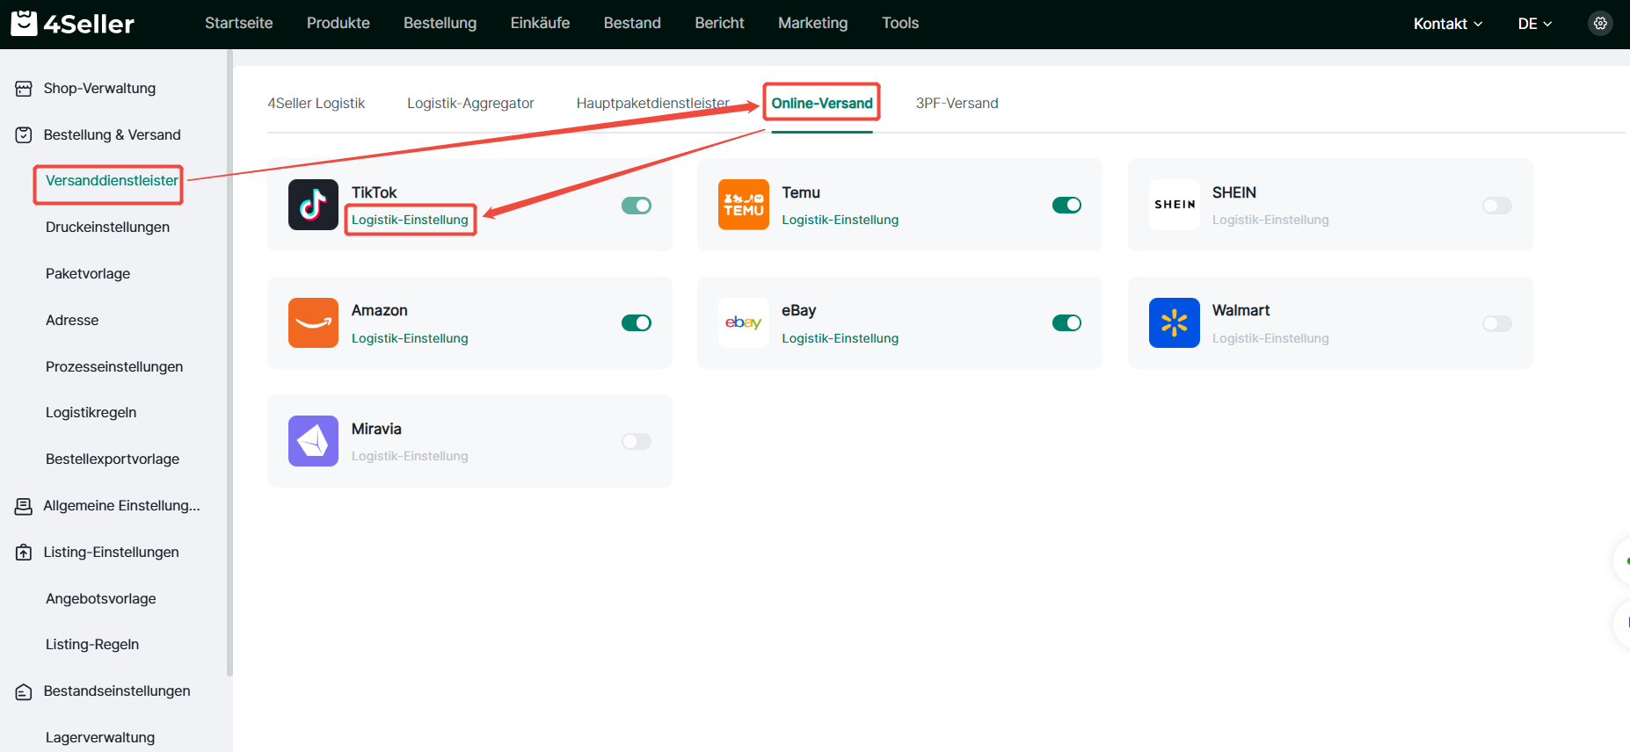
Task: Open Einkäufe menu
Action: (540, 23)
